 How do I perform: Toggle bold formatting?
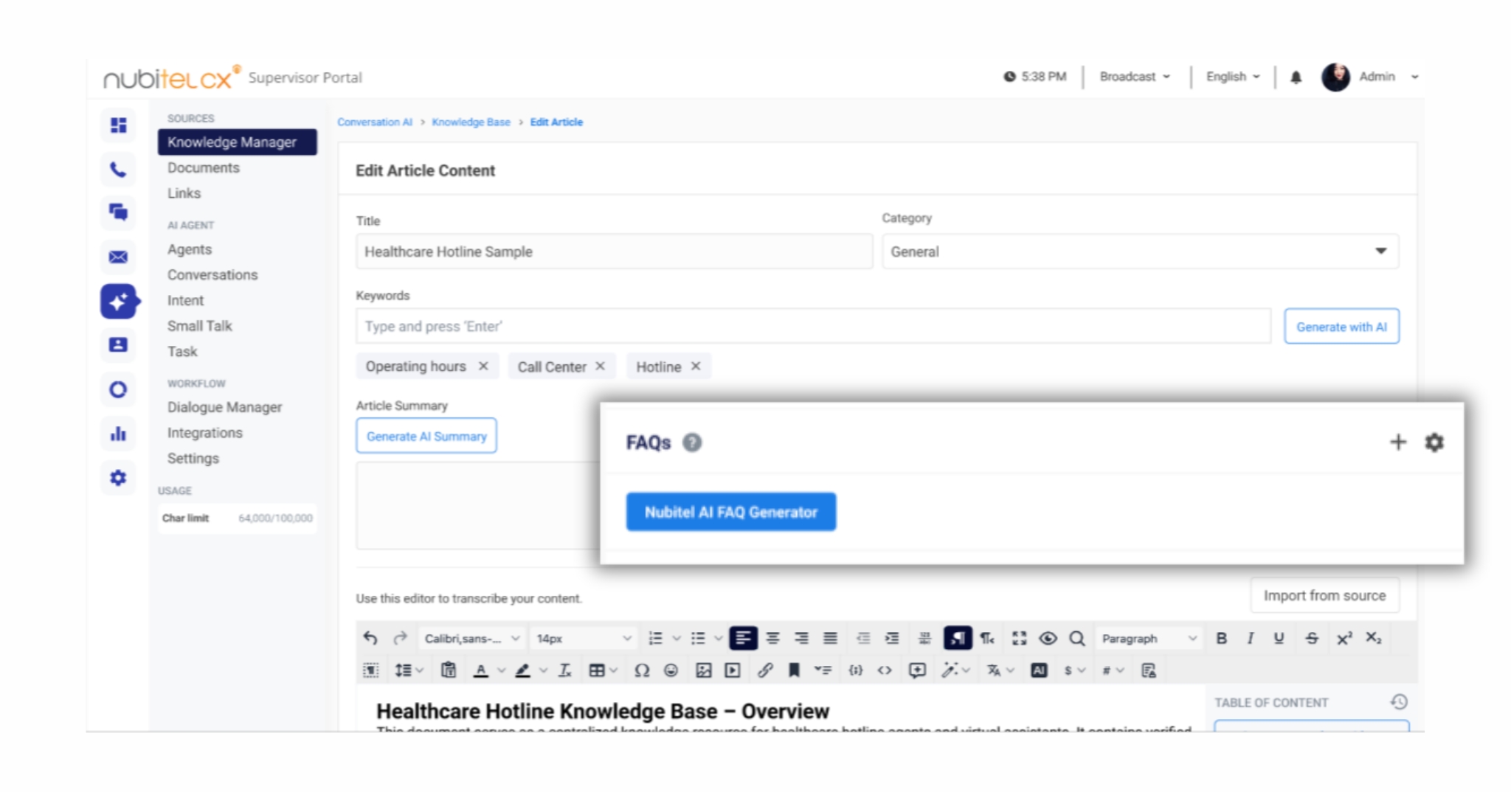[x=1222, y=639]
